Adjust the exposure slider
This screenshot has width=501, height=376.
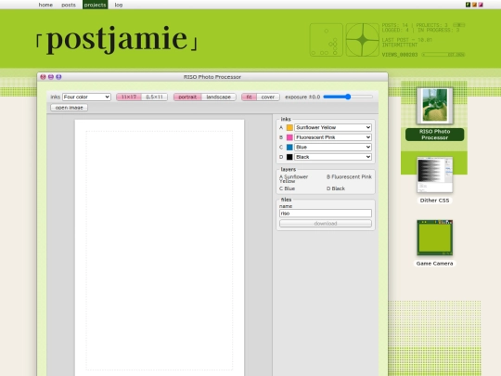[348, 97]
